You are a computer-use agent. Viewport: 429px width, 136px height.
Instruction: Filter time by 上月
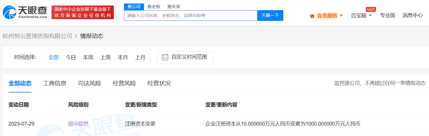[x=140, y=57]
